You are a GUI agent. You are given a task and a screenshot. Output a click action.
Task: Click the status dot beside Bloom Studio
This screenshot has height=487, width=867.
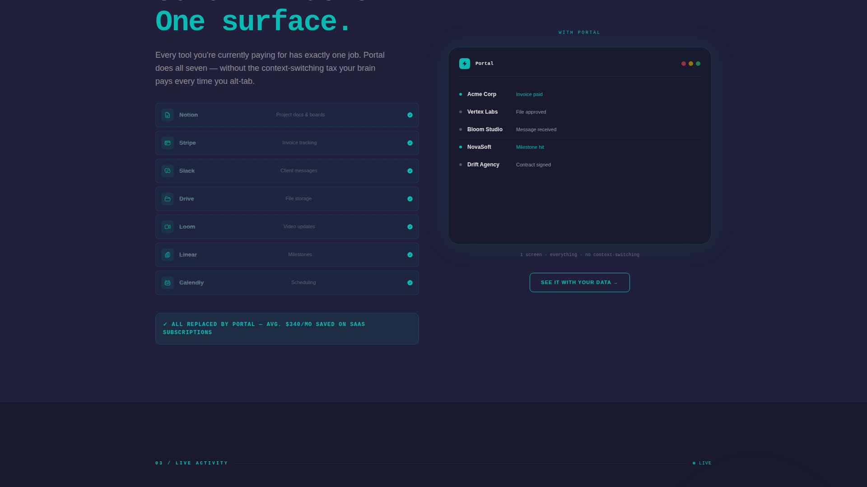[461, 129]
